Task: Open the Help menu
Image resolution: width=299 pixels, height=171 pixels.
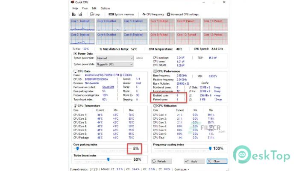Action: click(75, 8)
